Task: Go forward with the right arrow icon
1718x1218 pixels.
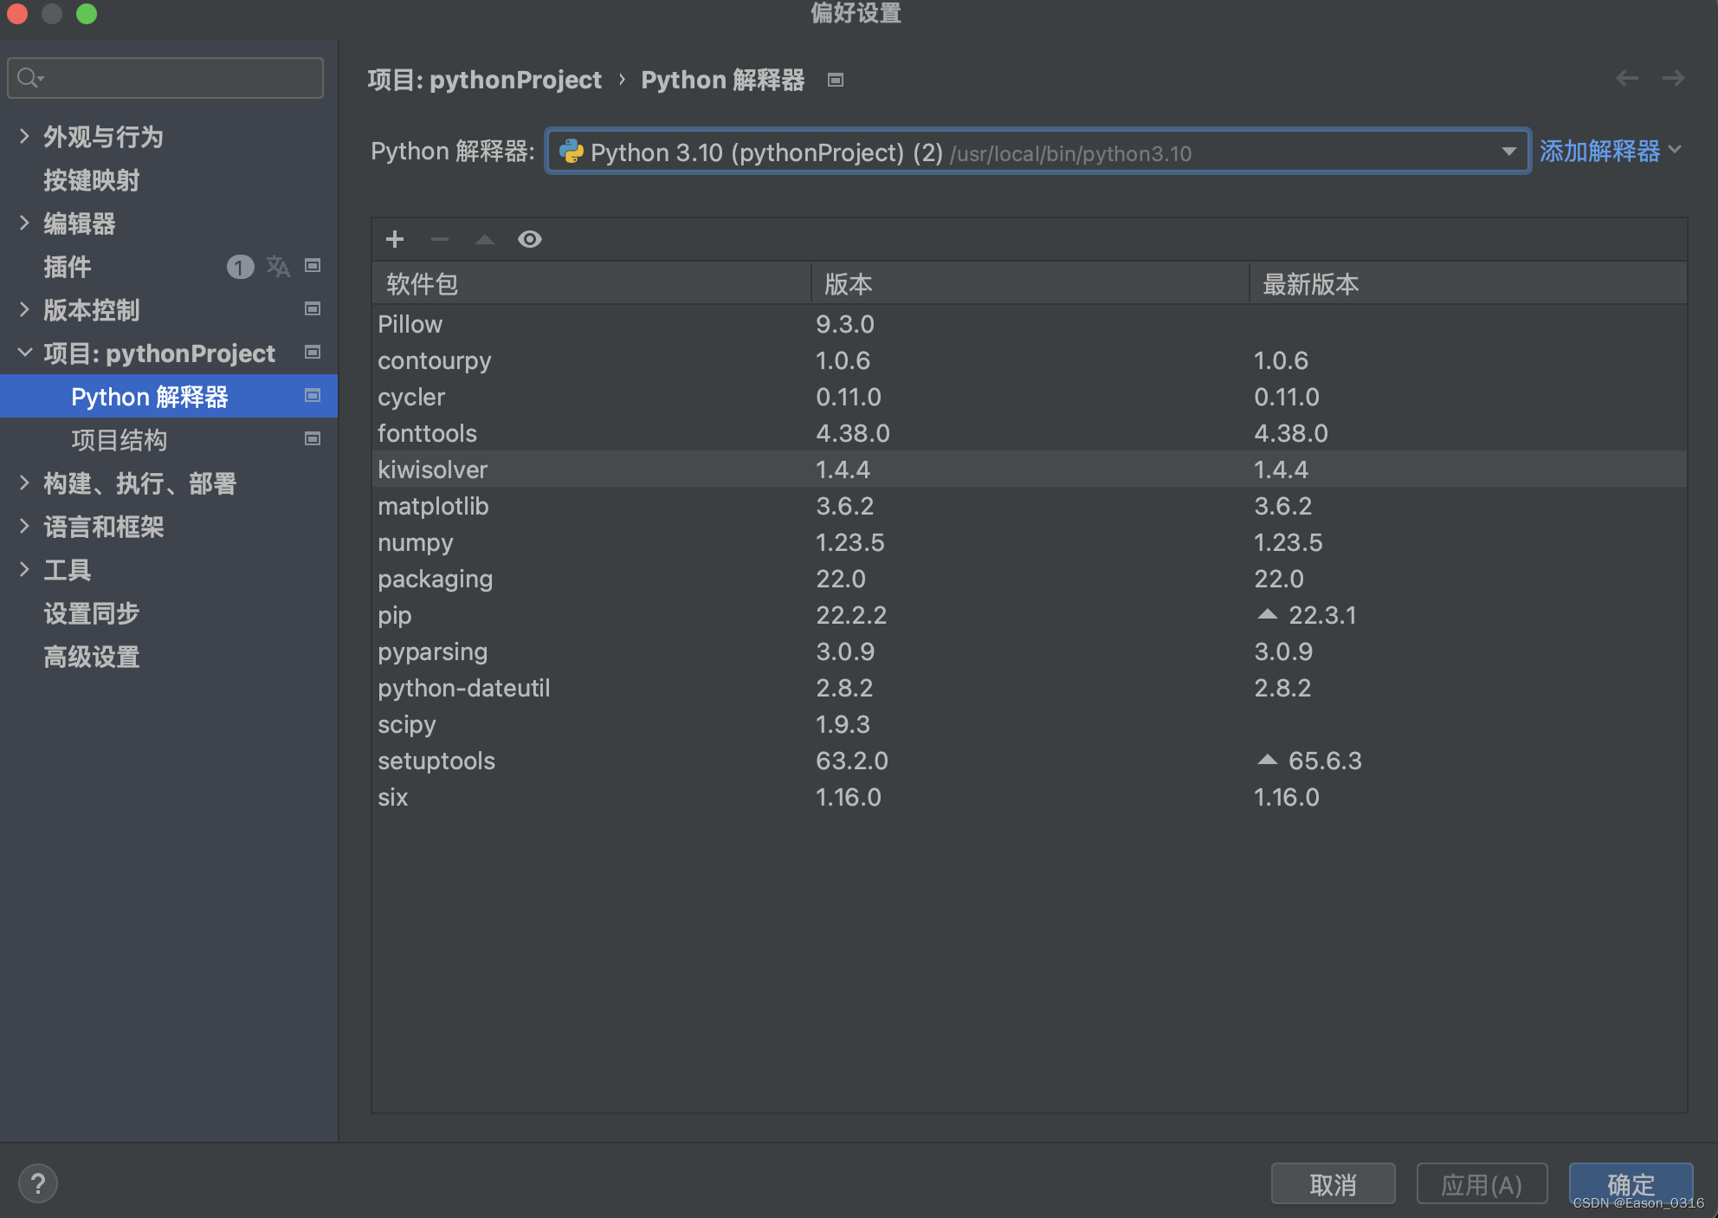Action: point(1673,79)
